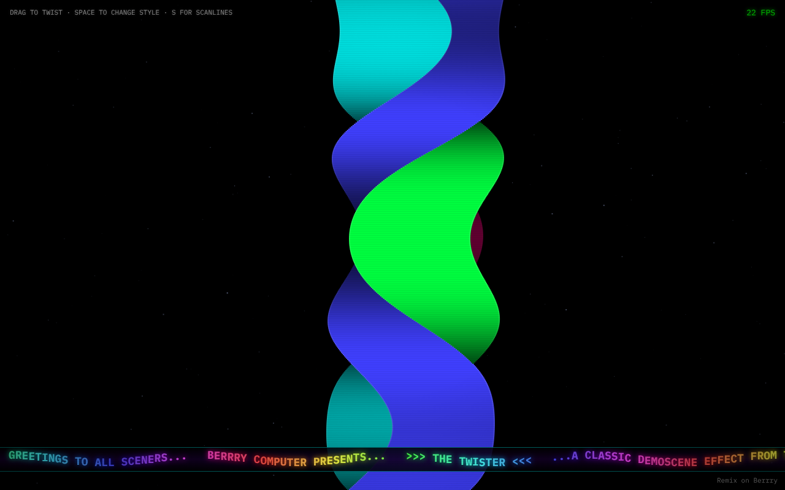Click the word TWISTER in the scroller
The width and height of the screenshot is (785, 490).
tap(482, 462)
